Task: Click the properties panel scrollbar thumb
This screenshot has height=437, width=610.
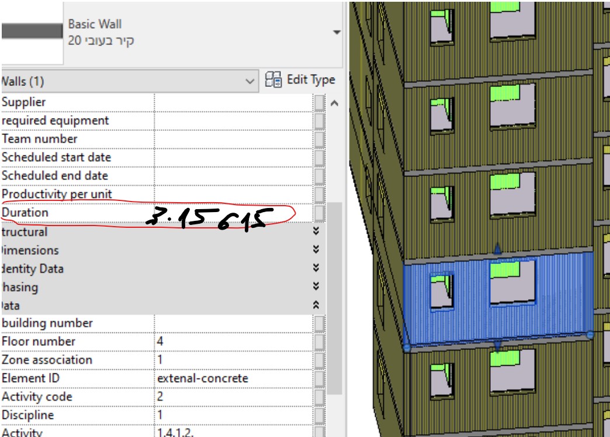Action: click(x=334, y=298)
